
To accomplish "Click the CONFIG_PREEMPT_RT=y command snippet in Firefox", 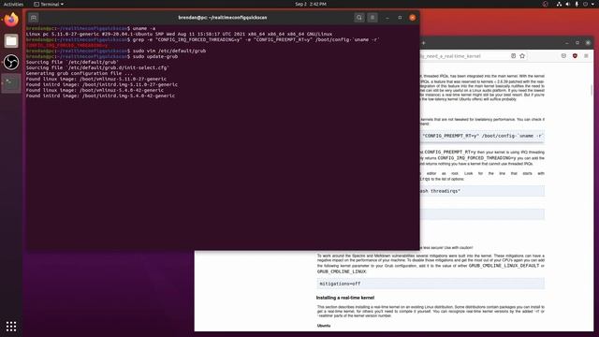I will point(482,136).
